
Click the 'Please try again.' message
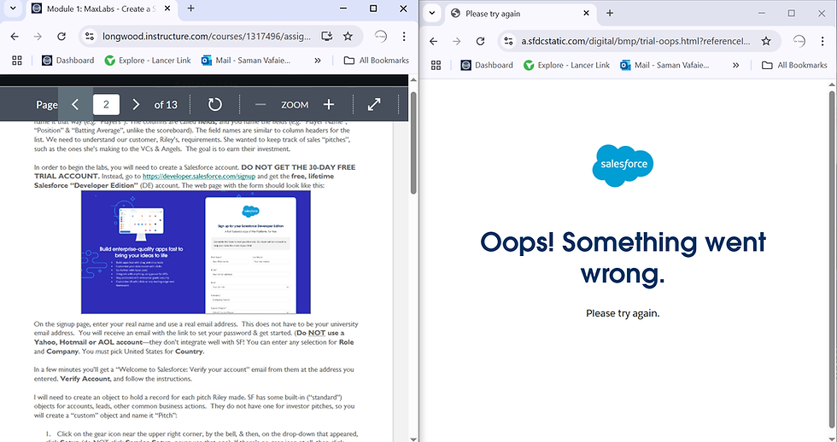(x=623, y=313)
